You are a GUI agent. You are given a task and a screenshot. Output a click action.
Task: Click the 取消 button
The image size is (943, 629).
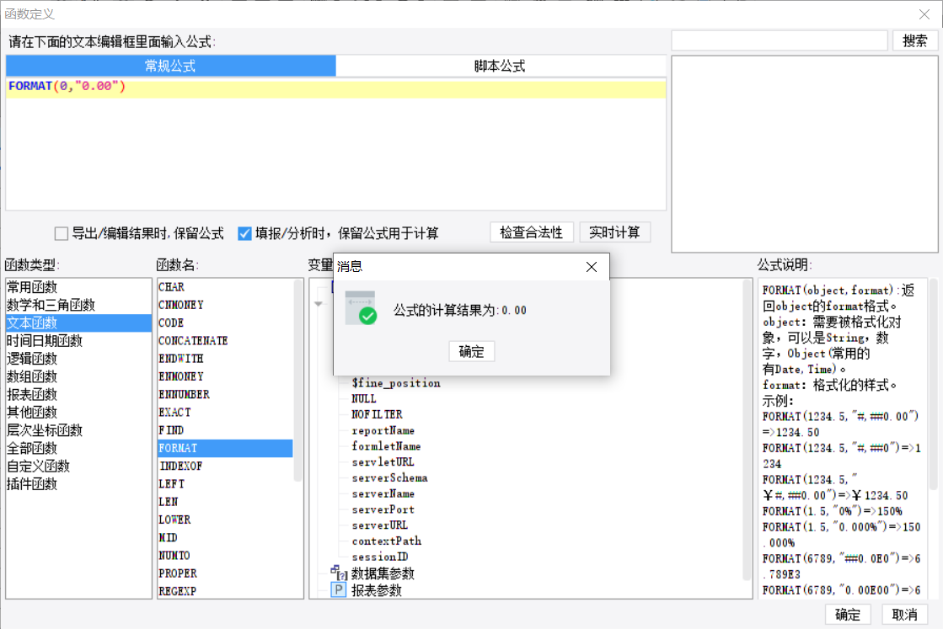click(904, 614)
